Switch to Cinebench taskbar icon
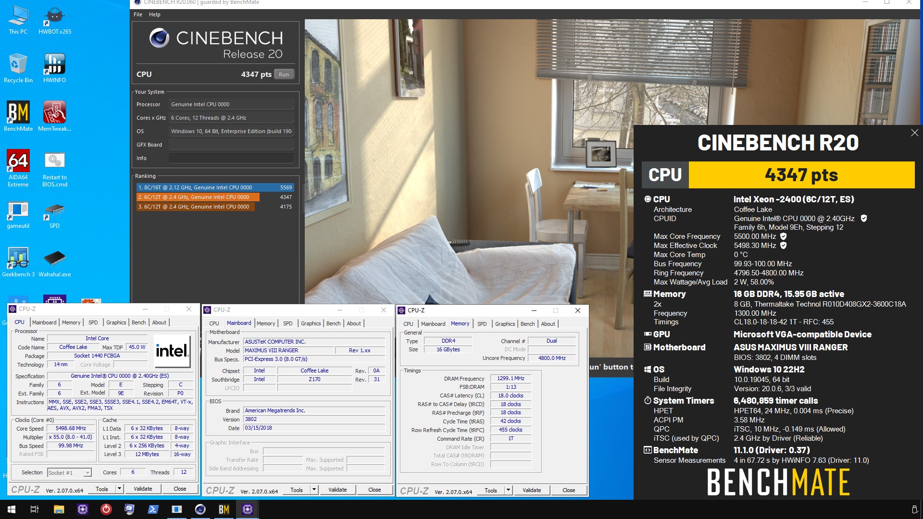The height and width of the screenshot is (519, 923). [200, 509]
